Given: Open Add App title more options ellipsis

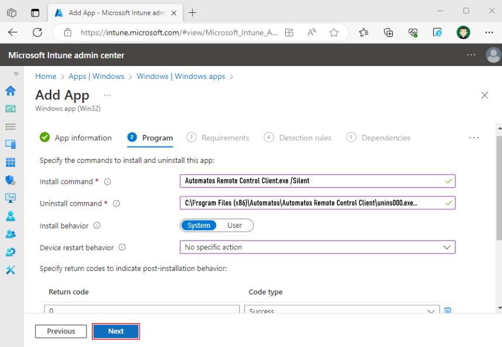Looking at the screenshot, I should [x=108, y=95].
